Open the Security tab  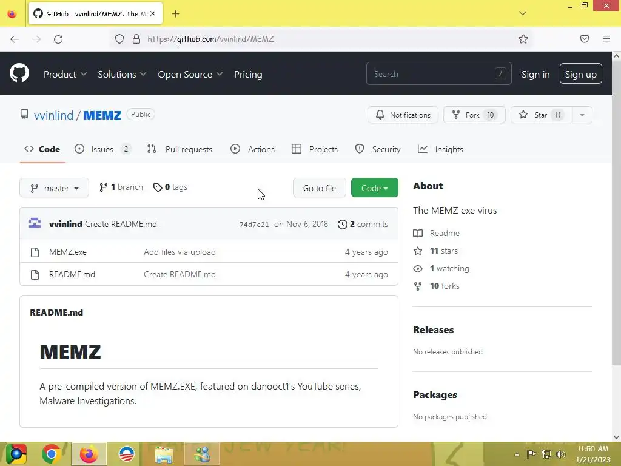click(x=378, y=149)
